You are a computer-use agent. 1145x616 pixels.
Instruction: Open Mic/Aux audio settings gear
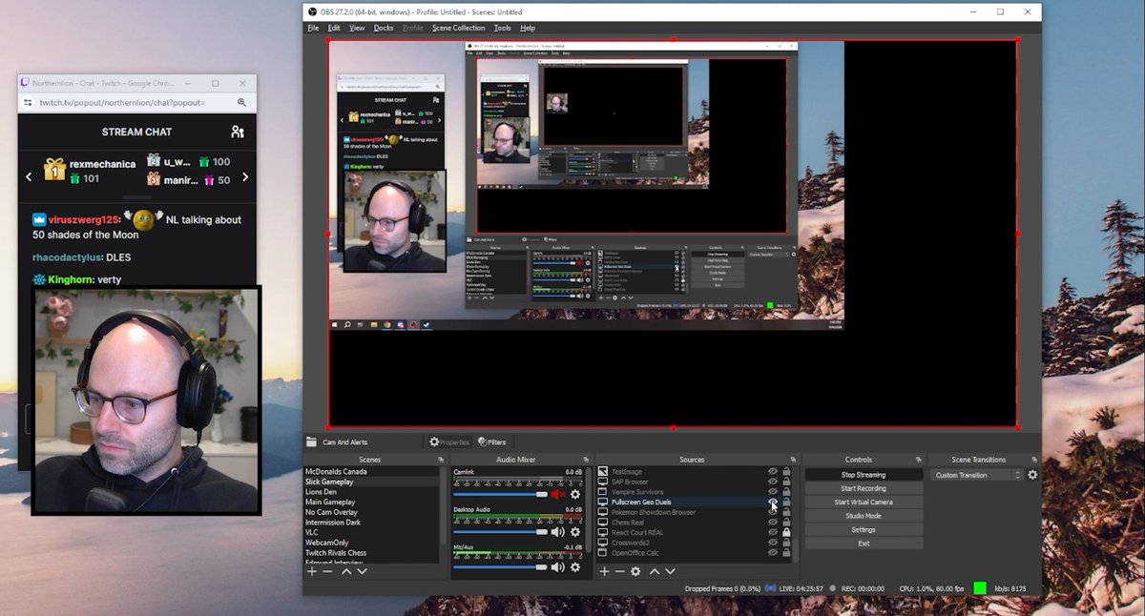[x=575, y=566]
